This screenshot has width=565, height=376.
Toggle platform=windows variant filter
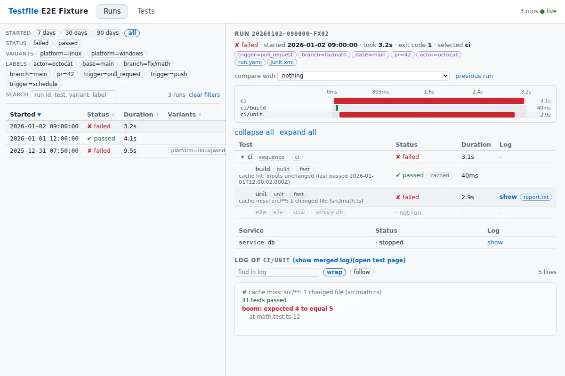(x=117, y=54)
